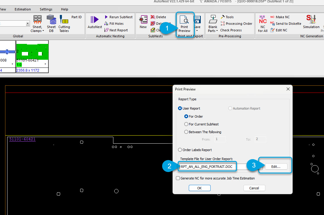Choose the For Order report option
The height and width of the screenshot is (215, 324).
pos(186,116)
